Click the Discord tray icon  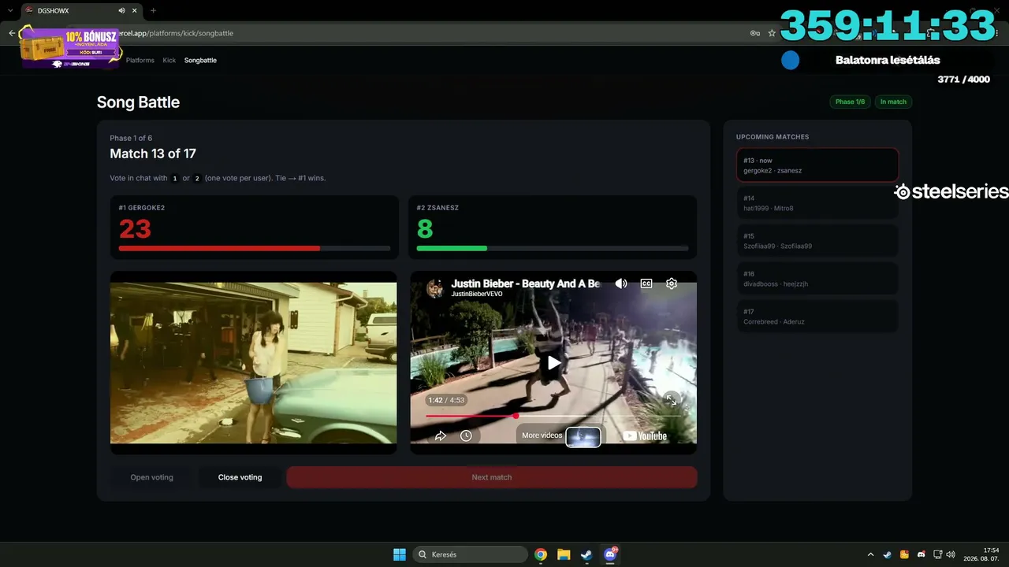coord(921,554)
